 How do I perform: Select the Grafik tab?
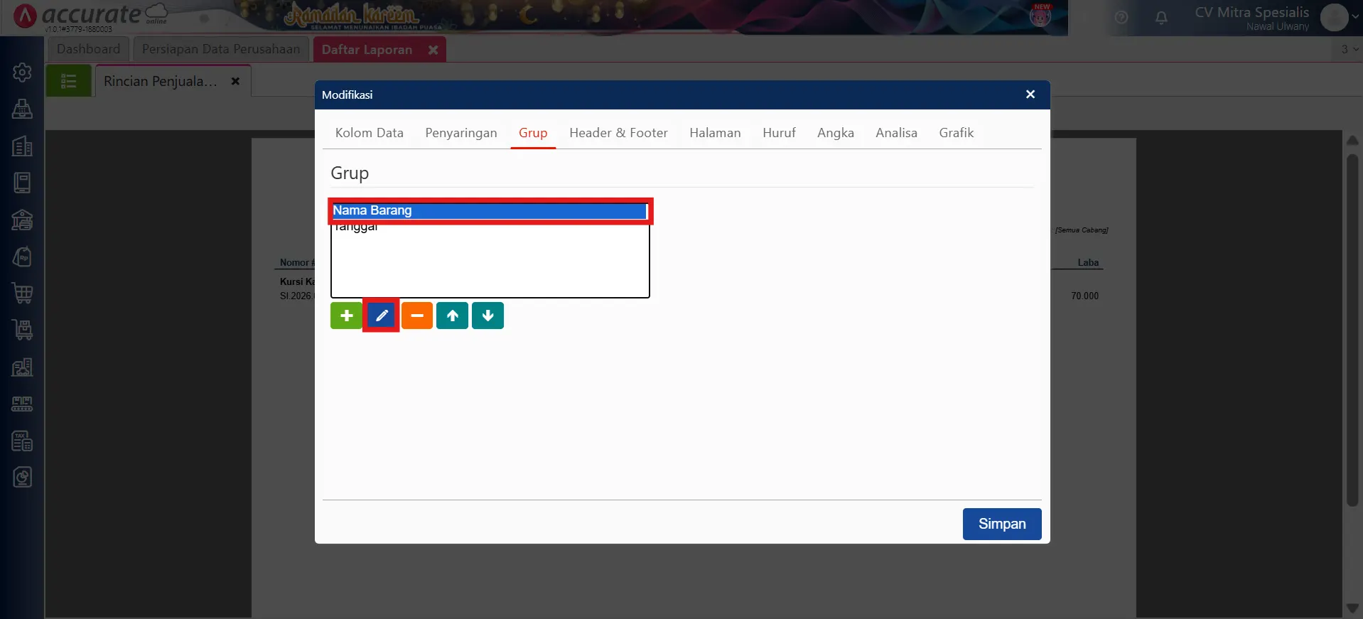pyautogui.click(x=956, y=133)
